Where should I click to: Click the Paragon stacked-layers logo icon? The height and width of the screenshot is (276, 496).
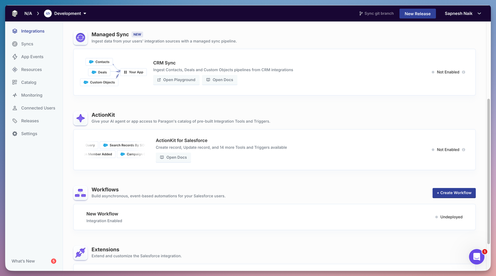coord(14,13)
